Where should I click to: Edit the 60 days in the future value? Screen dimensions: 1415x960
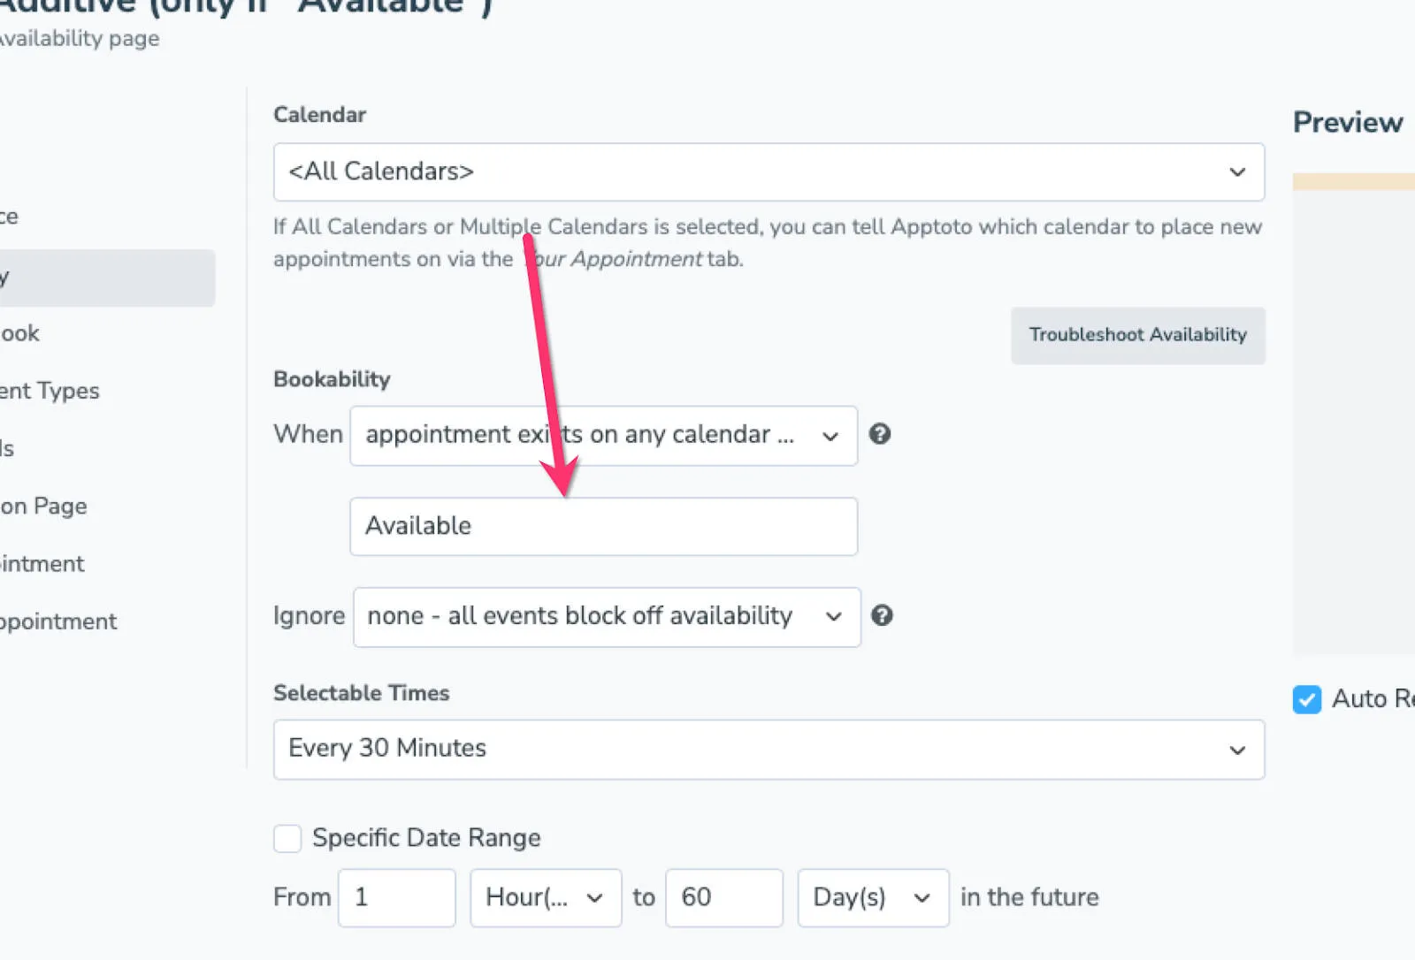(723, 897)
